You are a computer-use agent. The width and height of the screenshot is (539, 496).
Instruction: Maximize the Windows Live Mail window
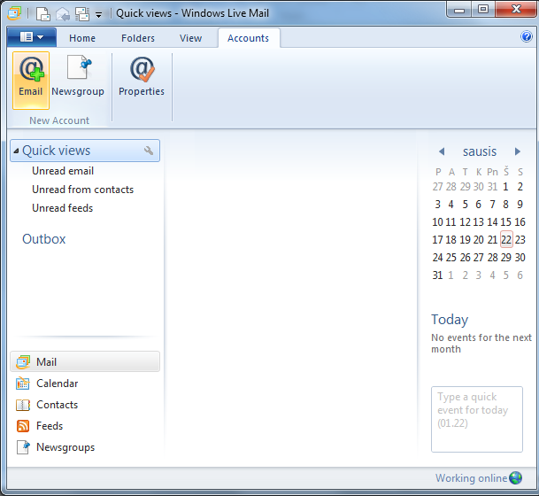[x=483, y=10]
